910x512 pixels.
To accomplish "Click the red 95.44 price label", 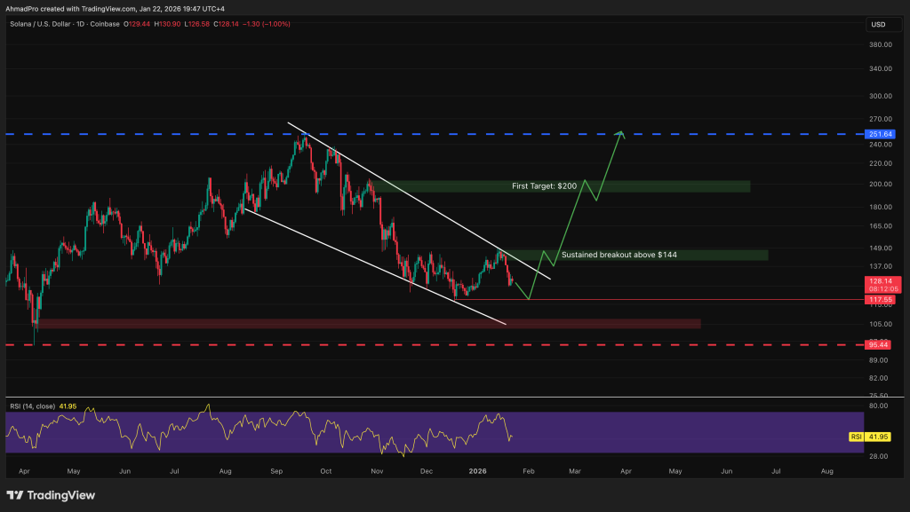I will (878, 344).
